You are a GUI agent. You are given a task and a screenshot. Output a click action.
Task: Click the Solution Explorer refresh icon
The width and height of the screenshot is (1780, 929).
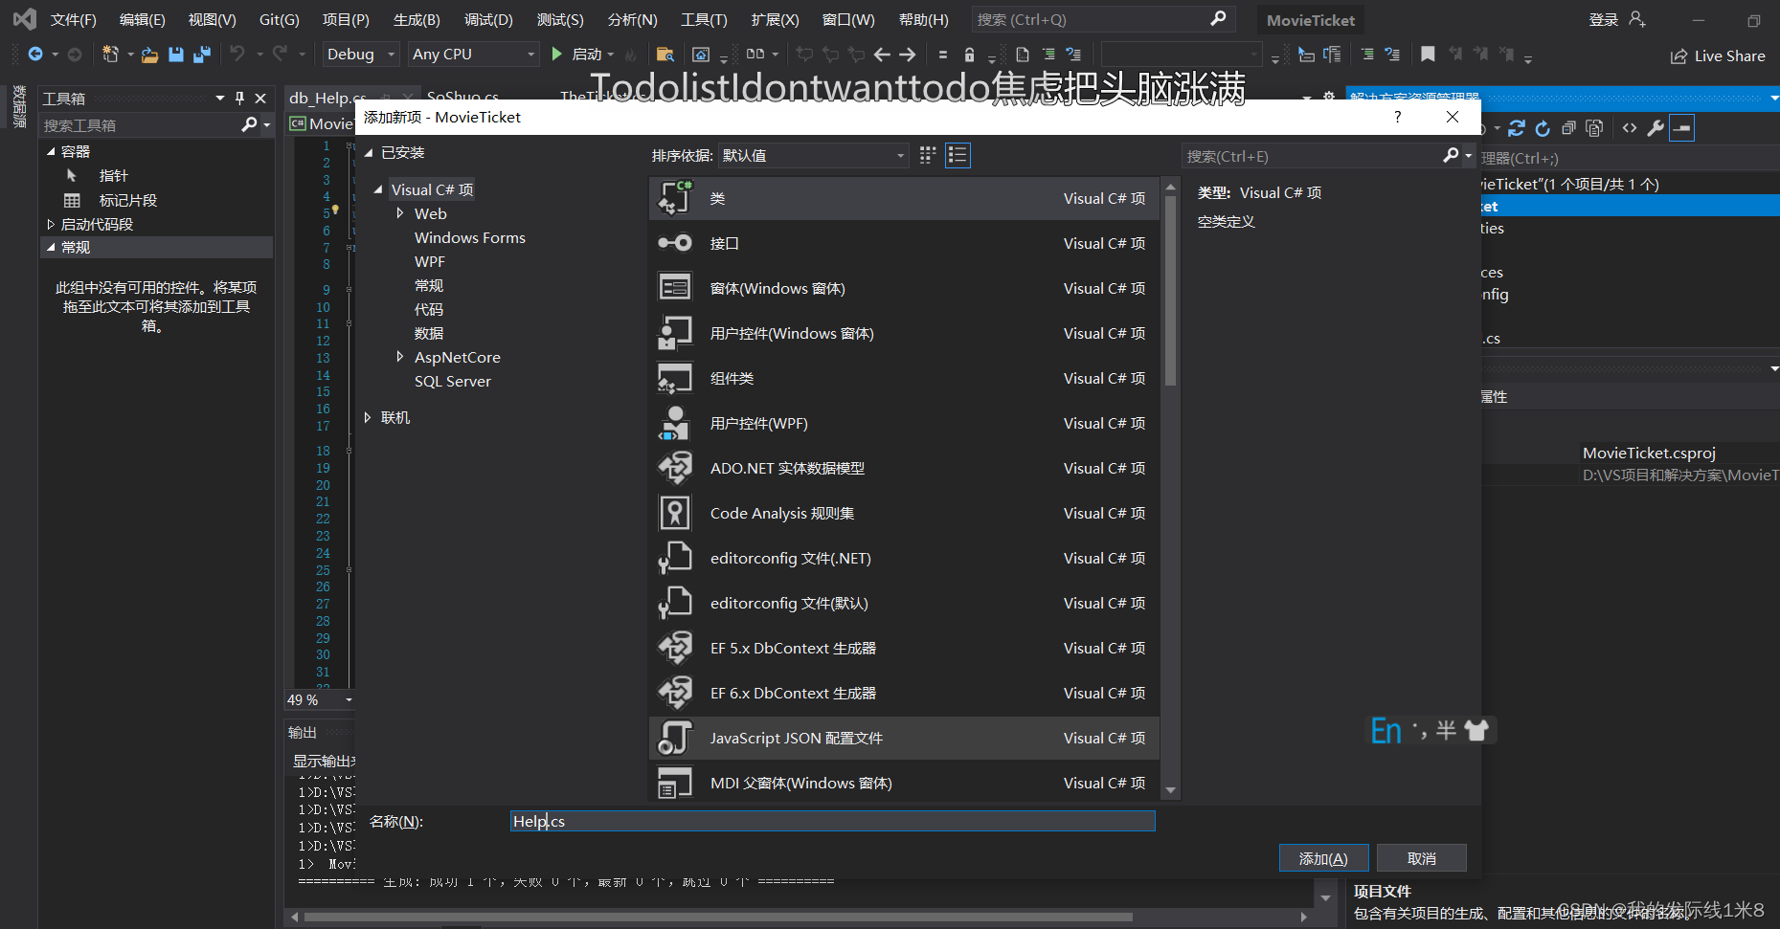1543,128
